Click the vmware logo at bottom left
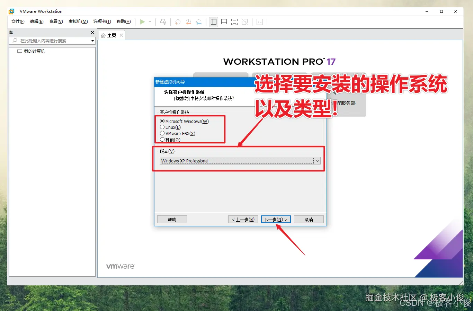This screenshot has width=473, height=311. 120,266
